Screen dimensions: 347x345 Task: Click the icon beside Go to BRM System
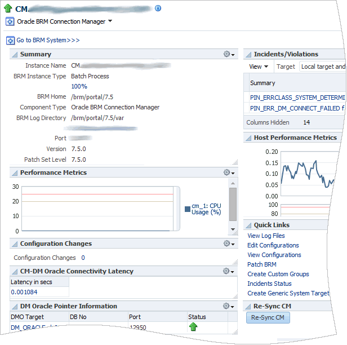pyautogui.click(x=10, y=41)
